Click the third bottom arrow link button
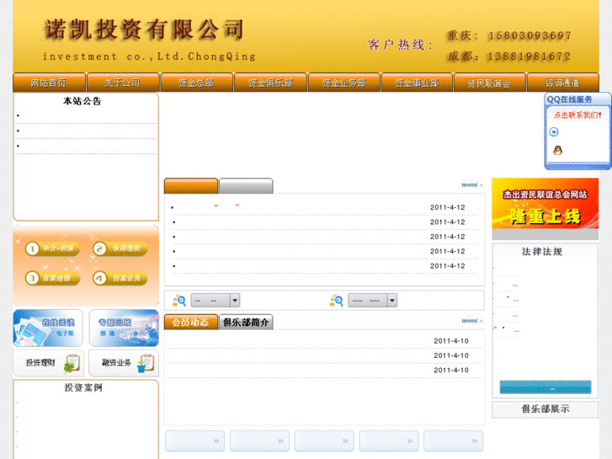This screenshot has height=459, width=612. 324,441
